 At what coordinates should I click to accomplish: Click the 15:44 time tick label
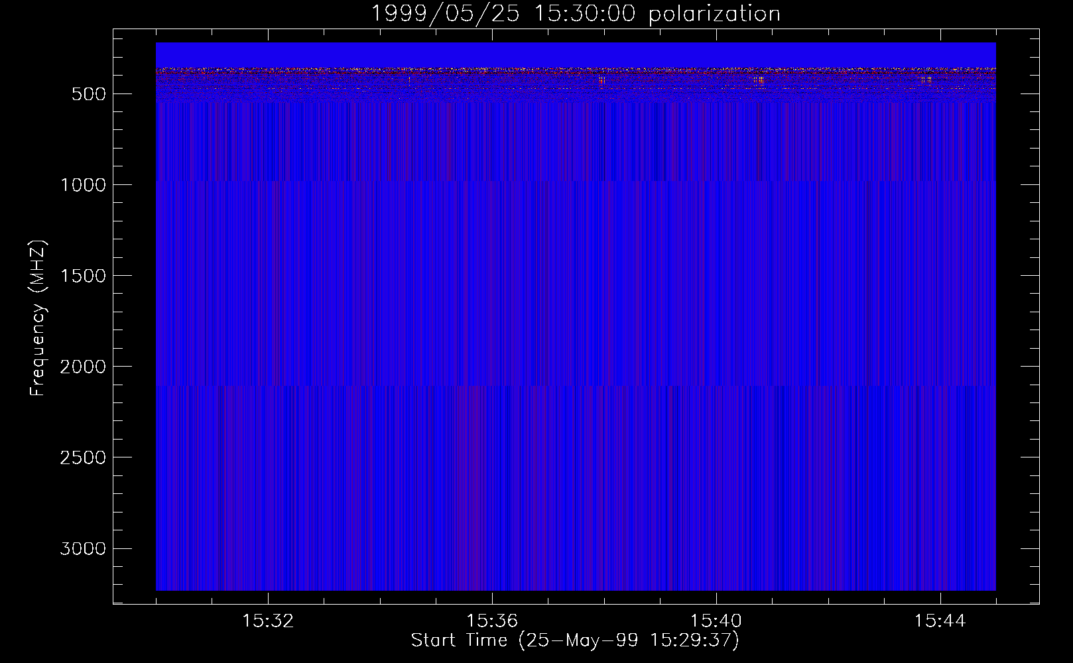[940, 621]
